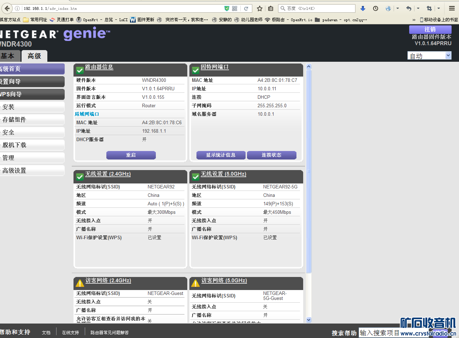Expand the crop tool dropdown arrow
The width and height of the screenshot is (459, 338).
(439, 8)
